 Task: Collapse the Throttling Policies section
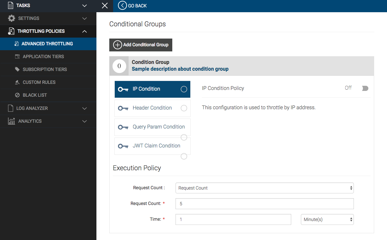coord(84,31)
